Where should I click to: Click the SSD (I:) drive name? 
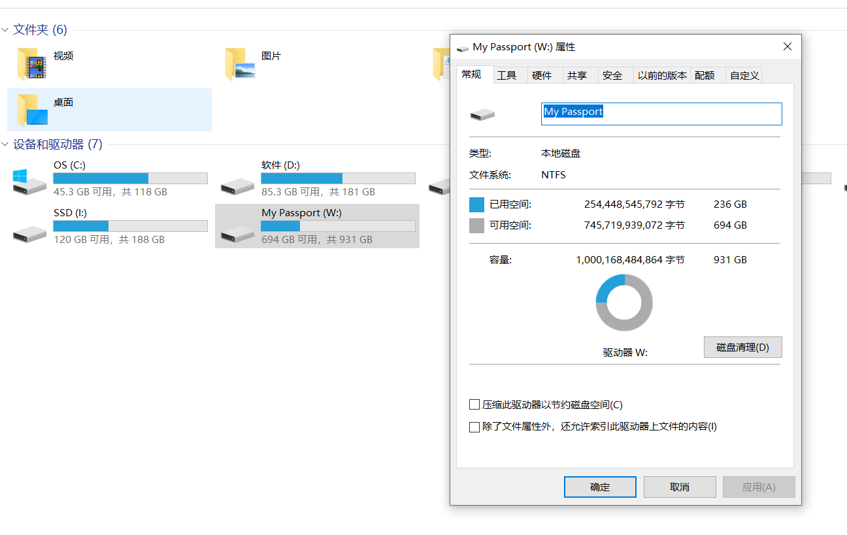coord(70,213)
